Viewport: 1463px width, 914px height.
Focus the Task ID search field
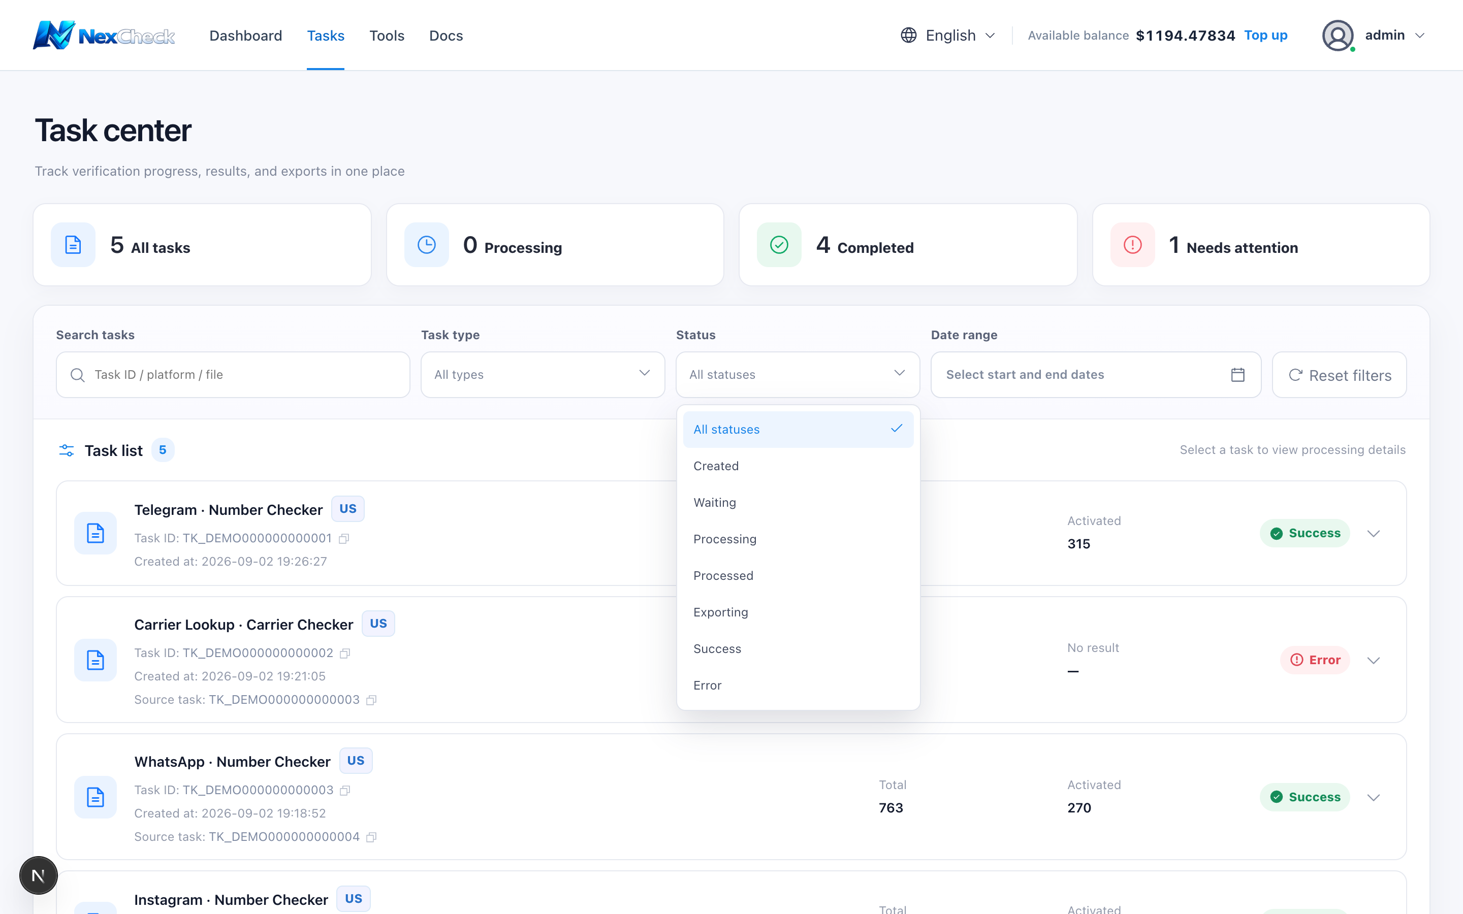coord(233,375)
